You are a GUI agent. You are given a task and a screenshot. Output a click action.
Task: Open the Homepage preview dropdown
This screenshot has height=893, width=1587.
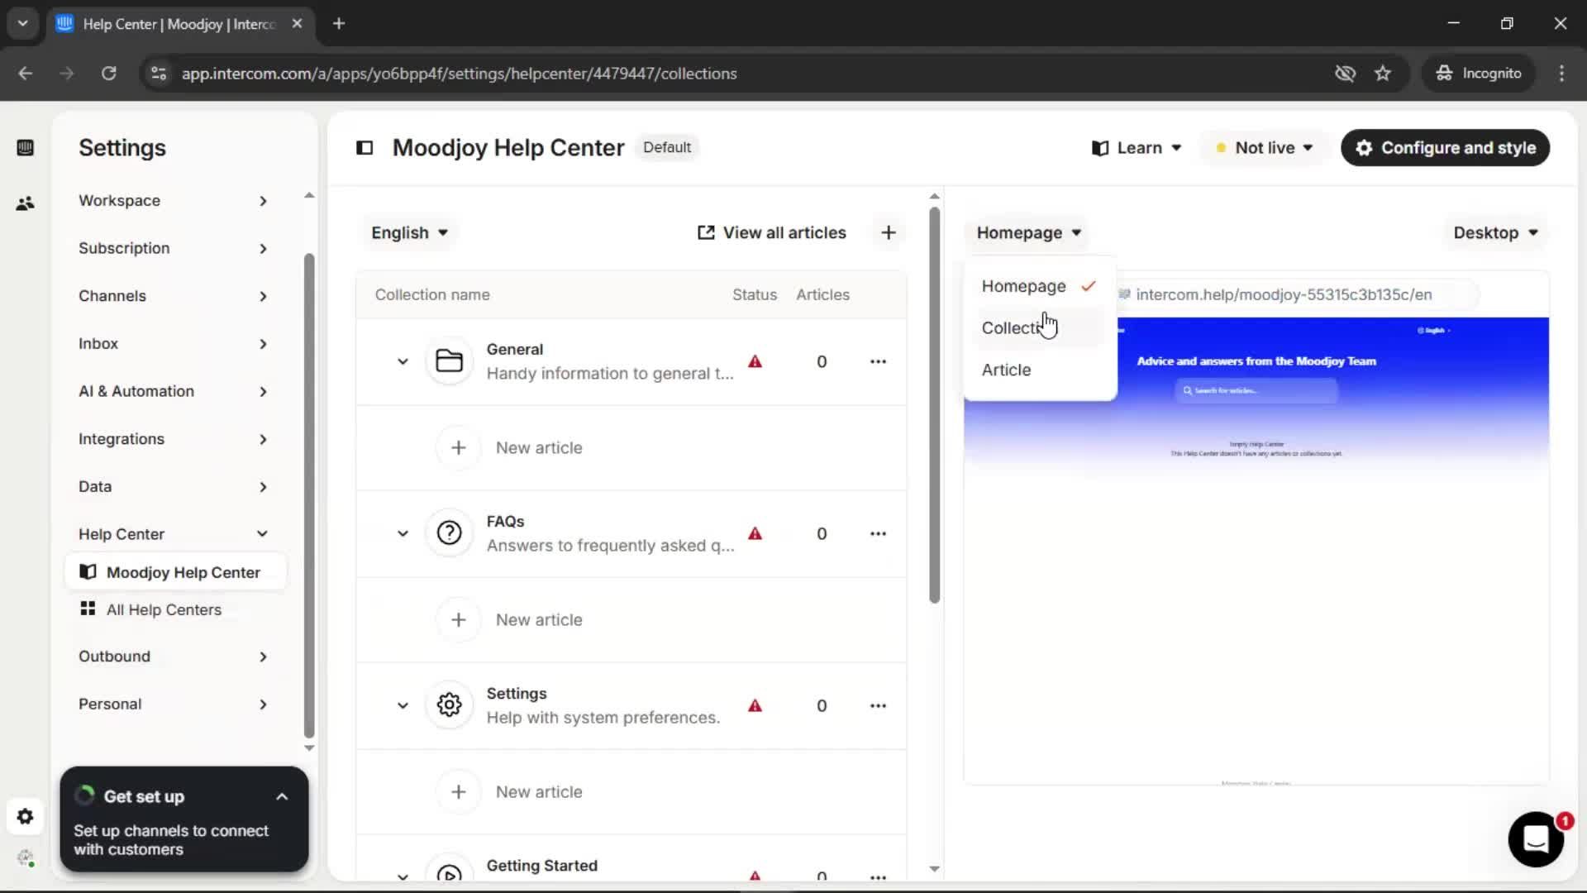coord(1028,233)
